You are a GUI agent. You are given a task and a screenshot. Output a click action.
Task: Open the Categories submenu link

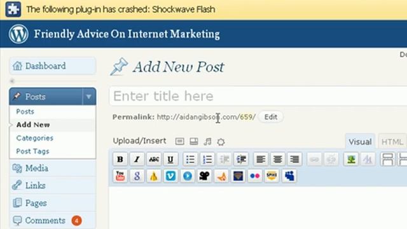tap(35, 138)
